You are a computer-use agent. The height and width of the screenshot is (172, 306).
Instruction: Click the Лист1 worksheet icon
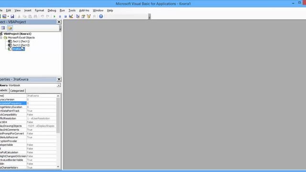(10, 42)
